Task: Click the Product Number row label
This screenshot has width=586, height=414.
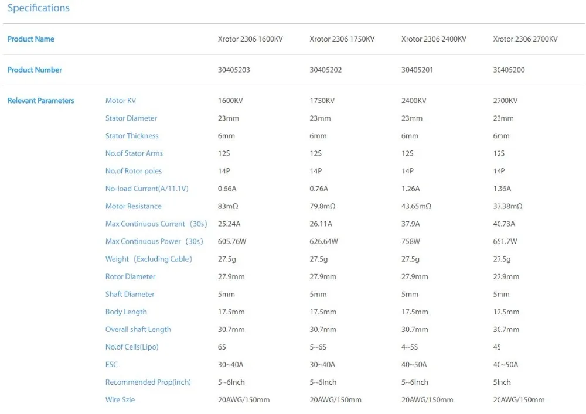Action: click(x=35, y=70)
